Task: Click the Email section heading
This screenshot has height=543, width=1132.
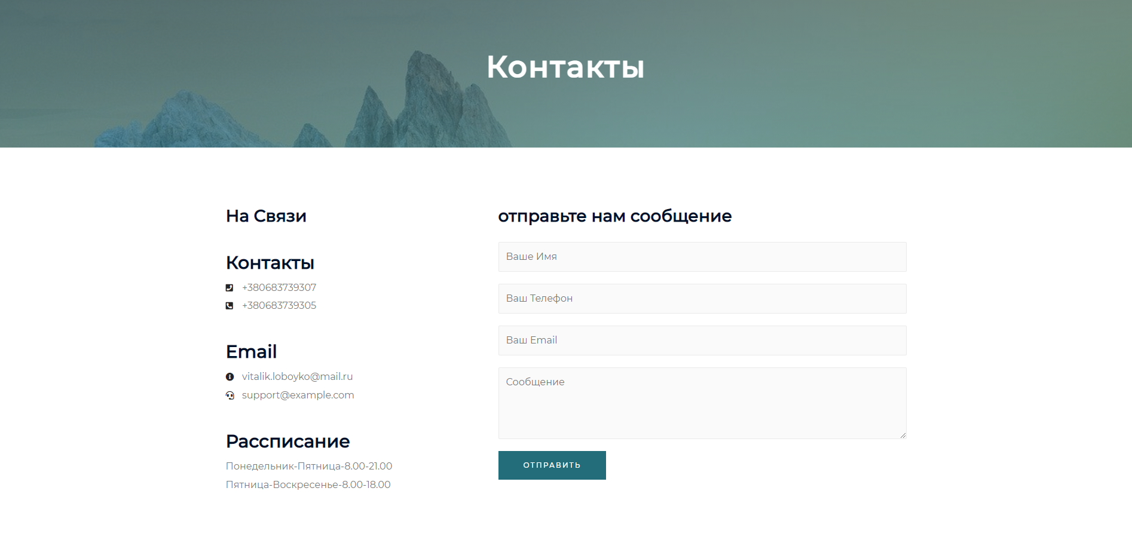Action: tap(251, 352)
